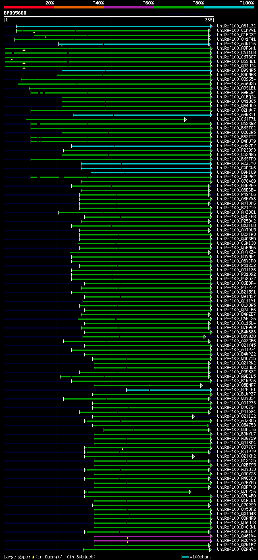
Task: Select label UniRef100_C6T1C8
Action: (x=236, y=52)
